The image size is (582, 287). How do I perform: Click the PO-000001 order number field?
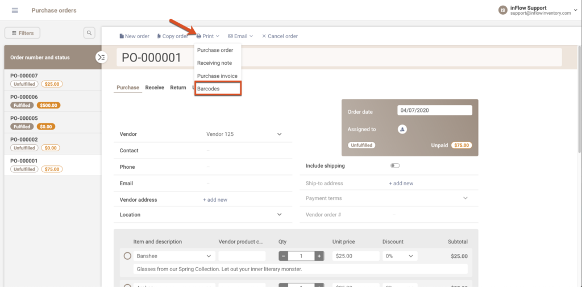[339, 57]
